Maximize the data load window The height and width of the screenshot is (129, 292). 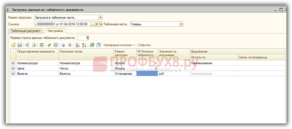pos(281,10)
